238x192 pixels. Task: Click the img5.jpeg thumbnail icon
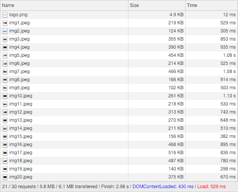click(5, 55)
